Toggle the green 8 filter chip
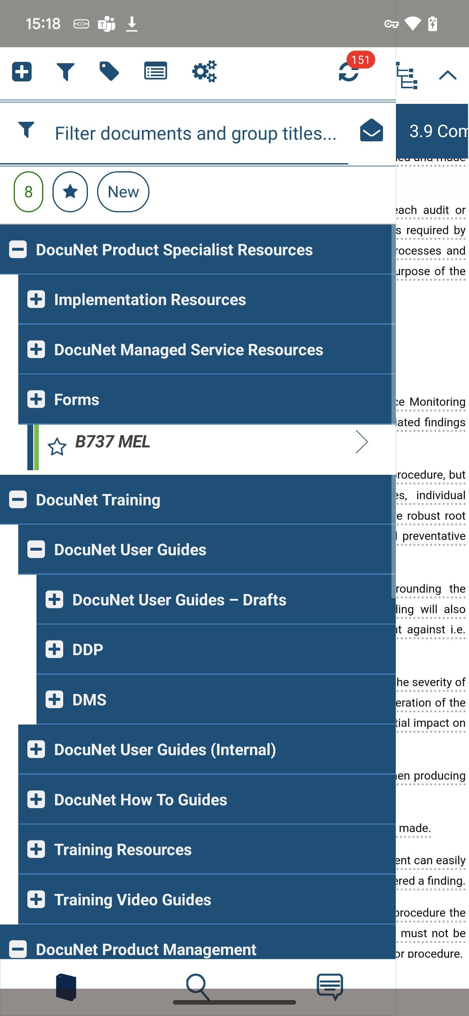 (28, 192)
